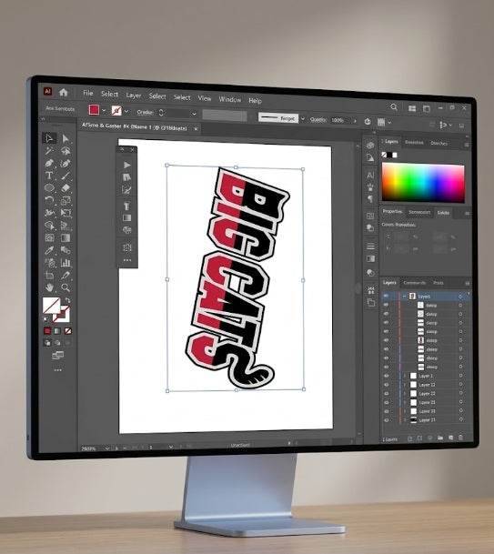Select the Hand tool
The height and width of the screenshot is (554, 494).
[49, 287]
